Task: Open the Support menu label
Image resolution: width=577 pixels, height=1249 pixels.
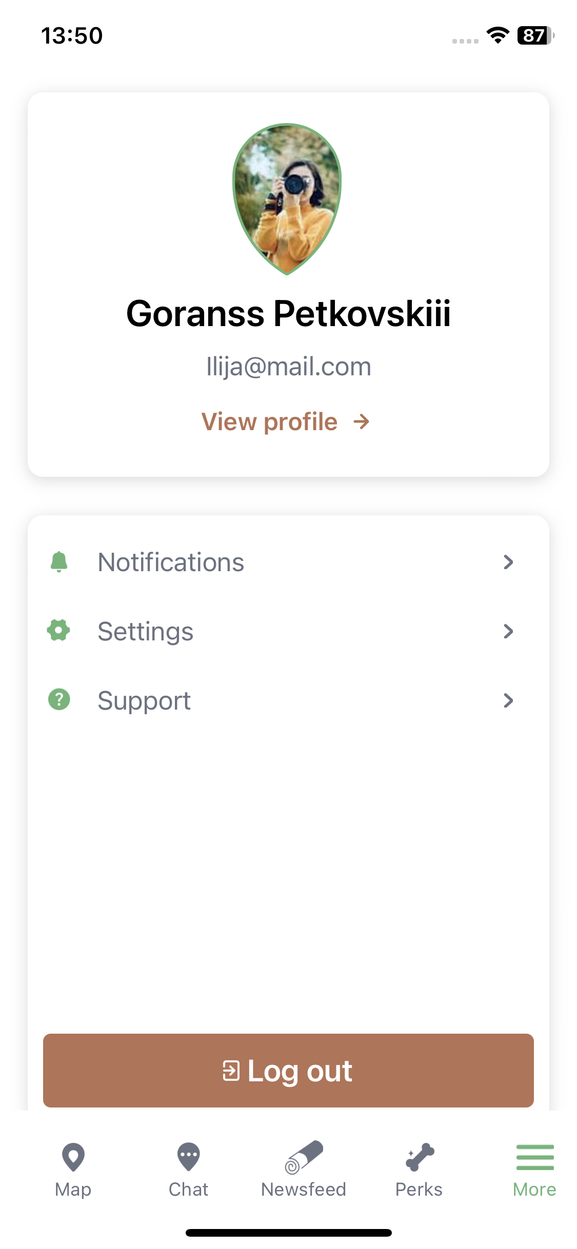Action: (x=144, y=701)
